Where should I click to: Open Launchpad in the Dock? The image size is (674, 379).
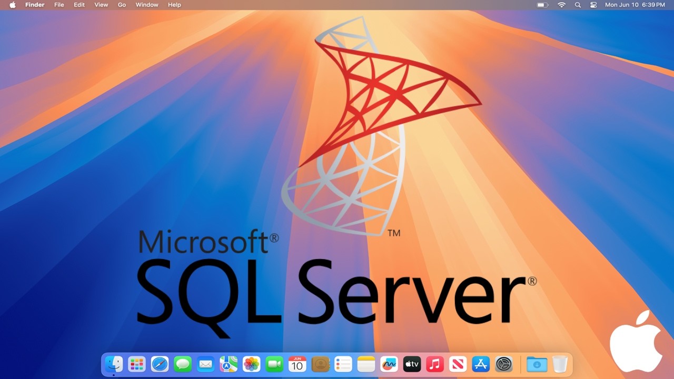[x=137, y=364]
